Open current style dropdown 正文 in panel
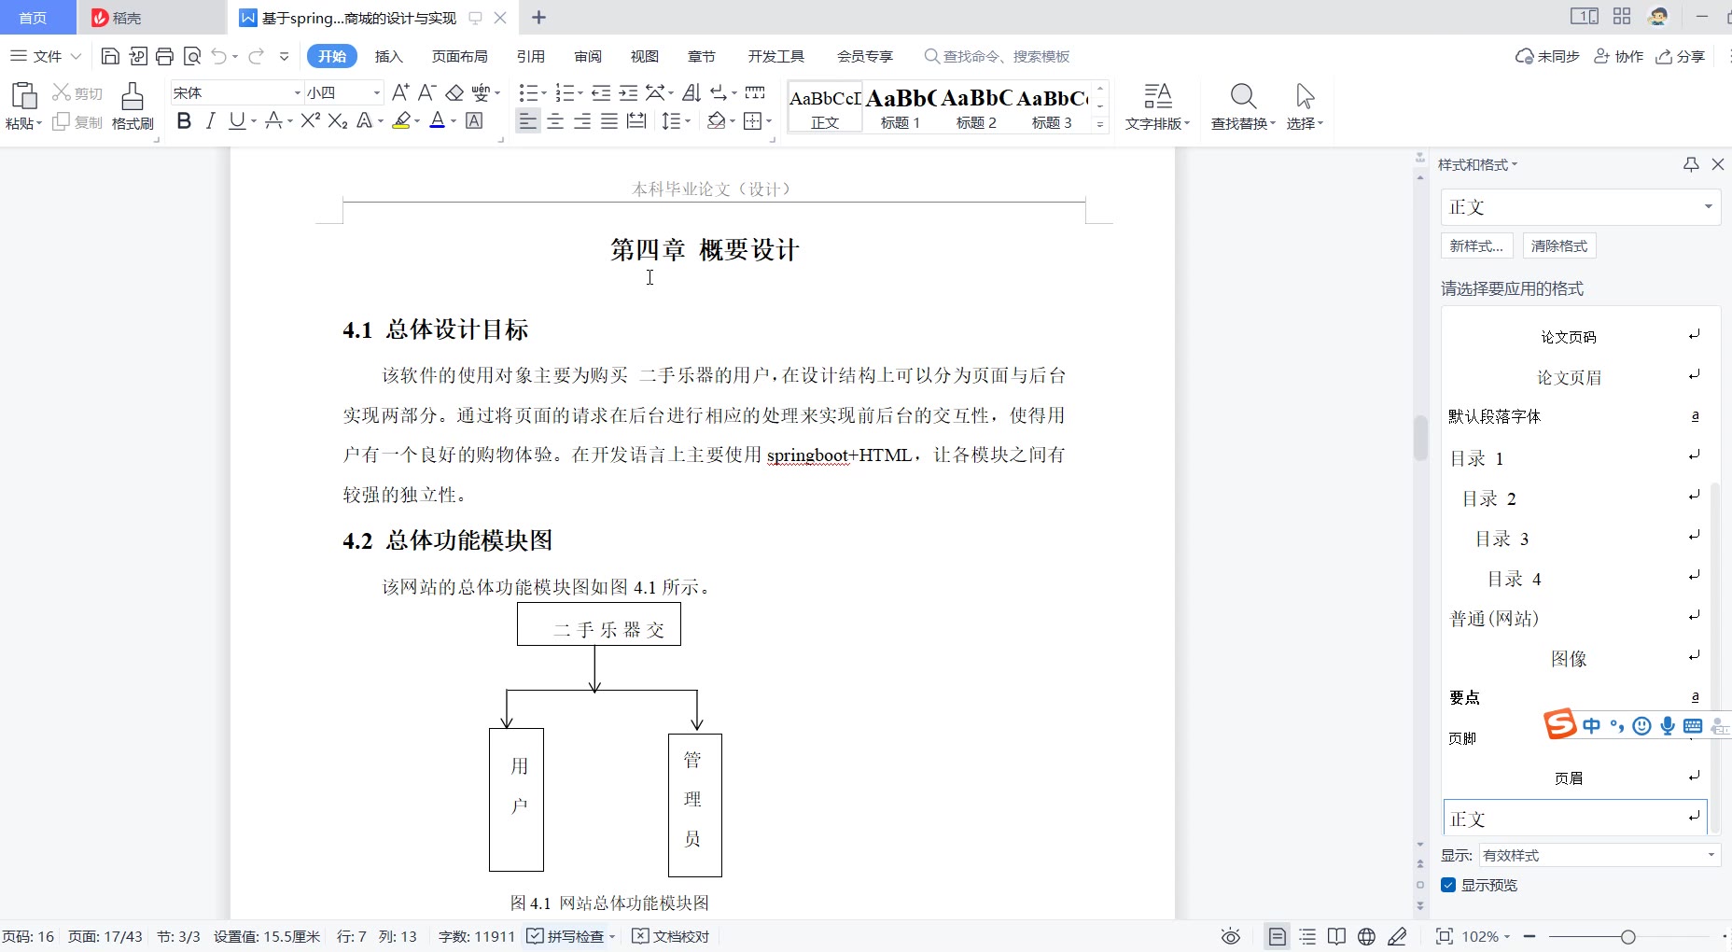 tap(1581, 206)
